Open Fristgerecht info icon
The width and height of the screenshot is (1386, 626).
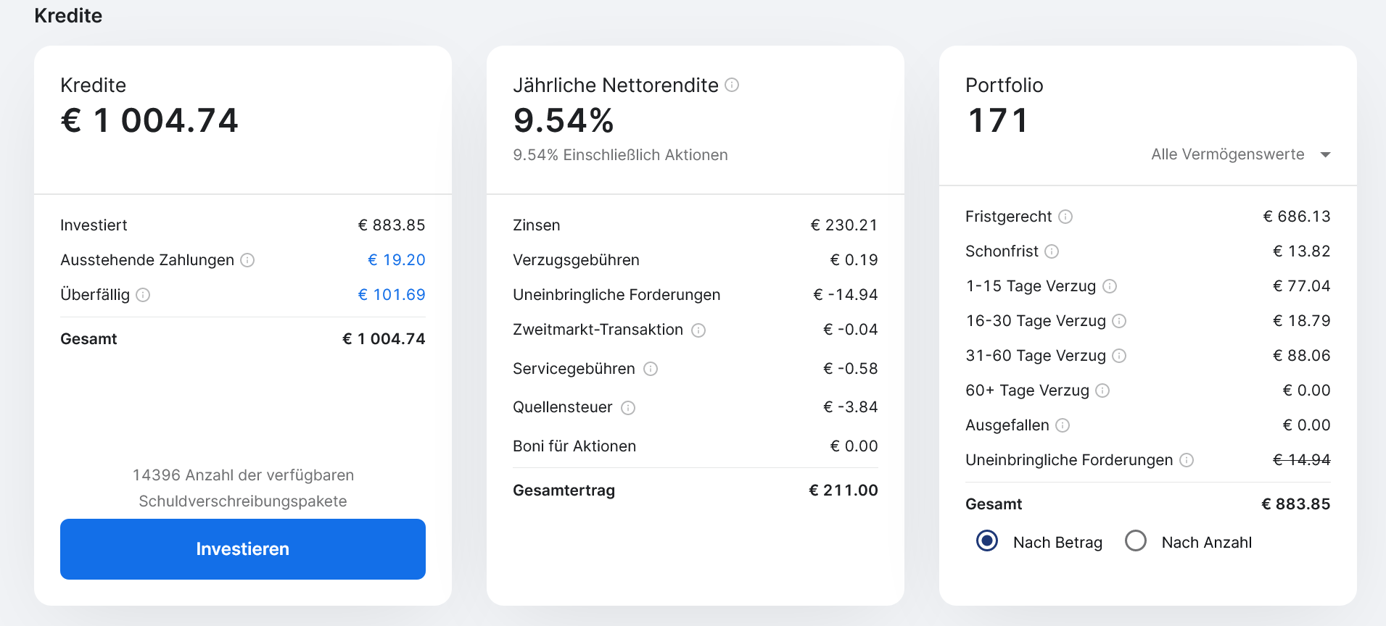pyautogui.click(x=1065, y=217)
